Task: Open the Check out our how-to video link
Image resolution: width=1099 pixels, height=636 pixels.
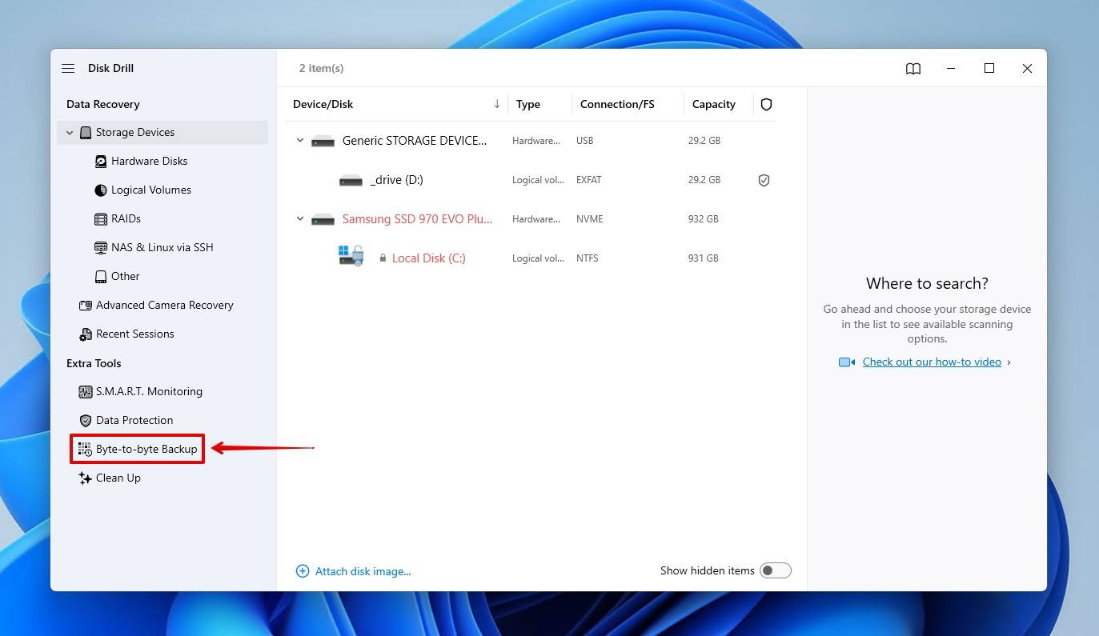Action: pos(932,362)
